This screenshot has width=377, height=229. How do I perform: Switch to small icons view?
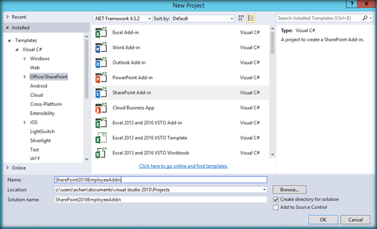pos(241,18)
